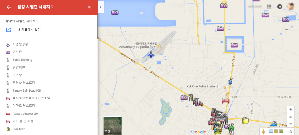Go back using the header arrow
The width and height of the screenshot is (299, 135).
tap(8, 7)
